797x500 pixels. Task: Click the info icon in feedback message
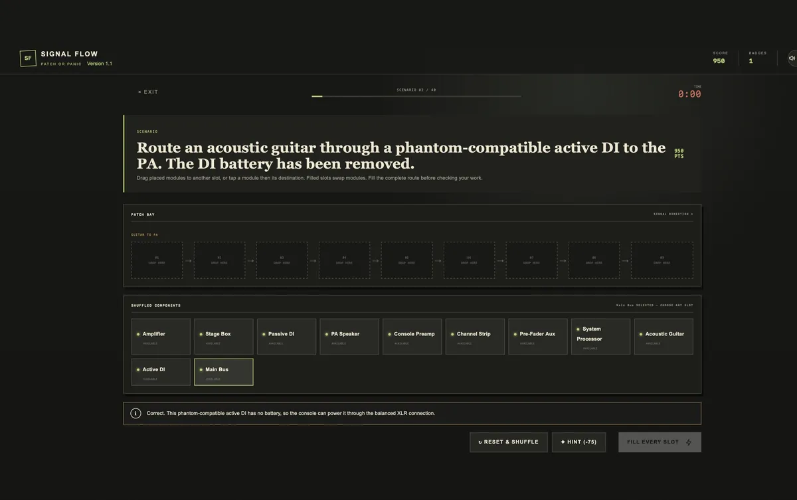[135, 414]
